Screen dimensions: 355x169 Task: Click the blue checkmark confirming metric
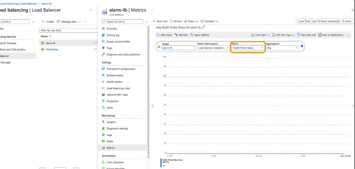pyautogui.click(x=302, y=46)
